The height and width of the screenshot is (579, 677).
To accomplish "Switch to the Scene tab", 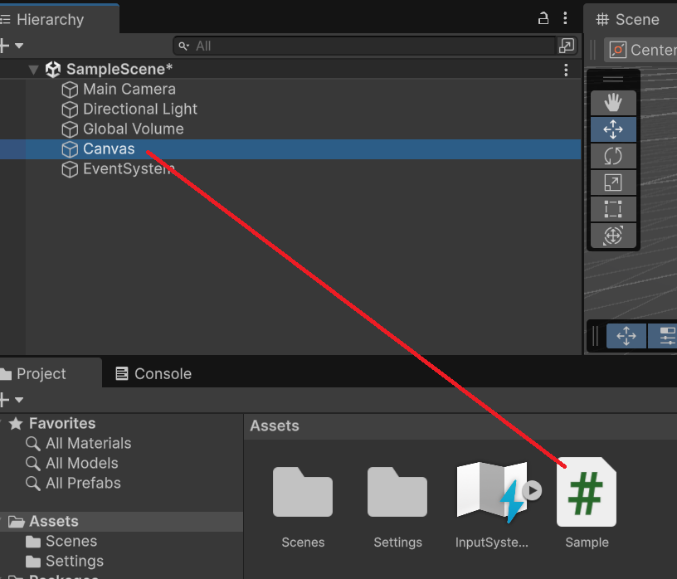I will pos(628,19).
